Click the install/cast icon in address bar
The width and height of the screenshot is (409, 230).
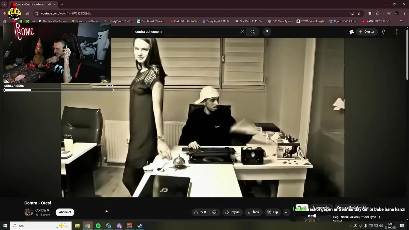[x=352, y=13]
